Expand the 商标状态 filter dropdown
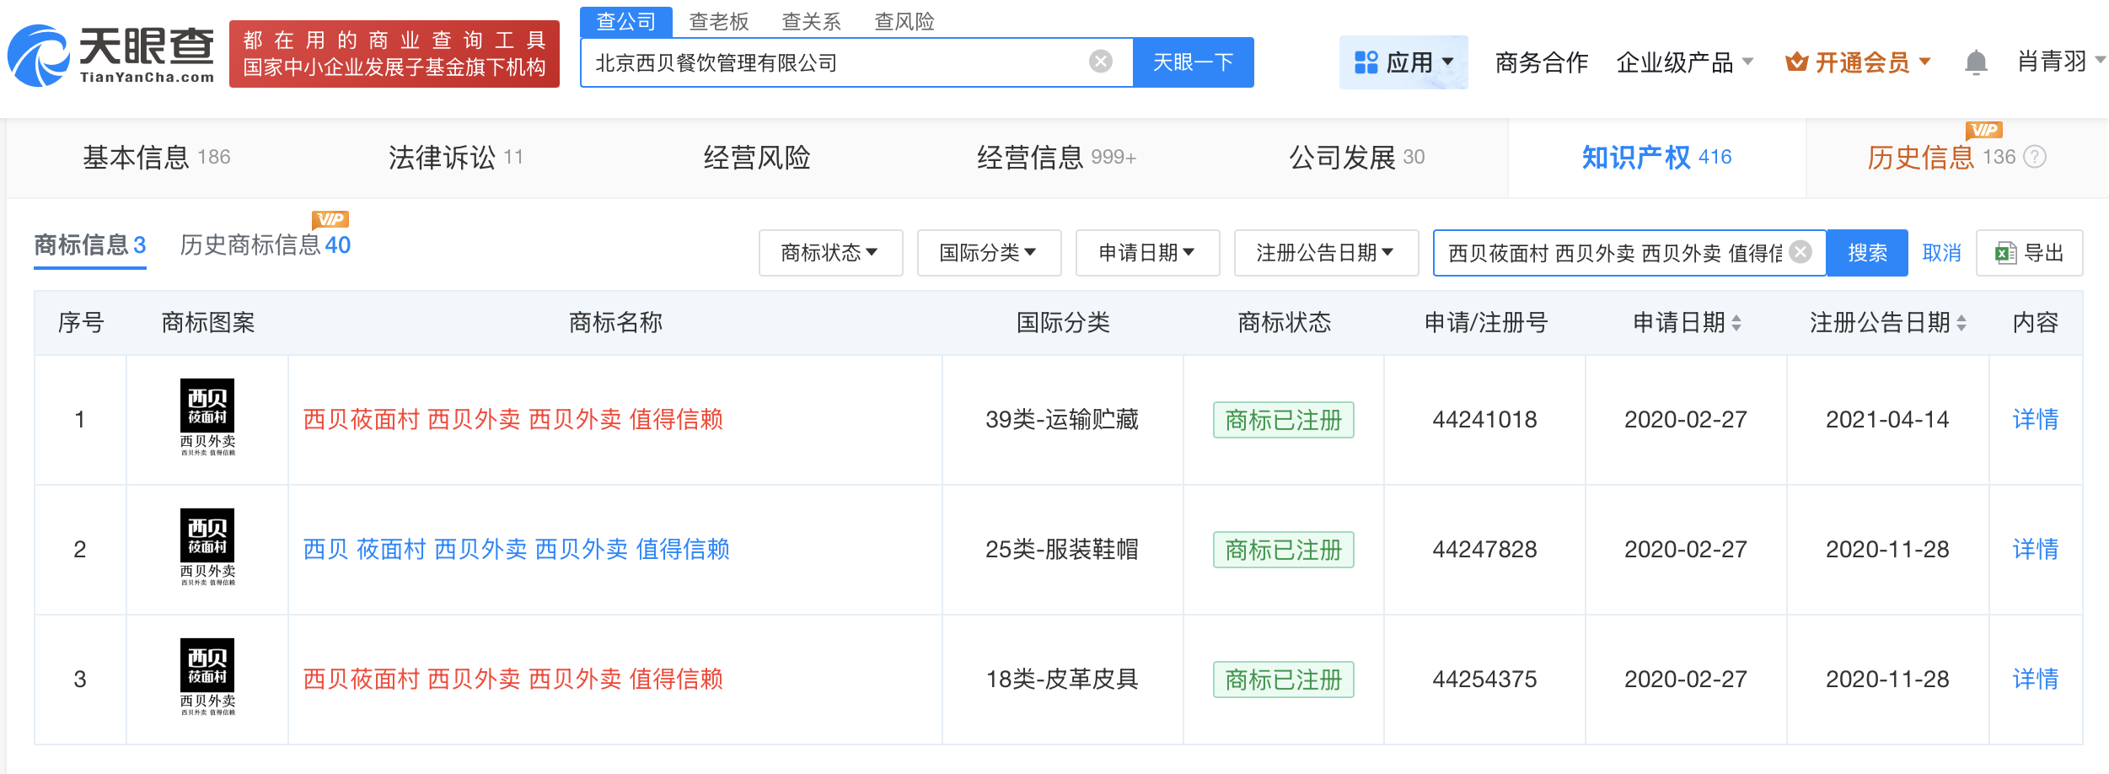The image size is (2109, 774). [830, 252]
